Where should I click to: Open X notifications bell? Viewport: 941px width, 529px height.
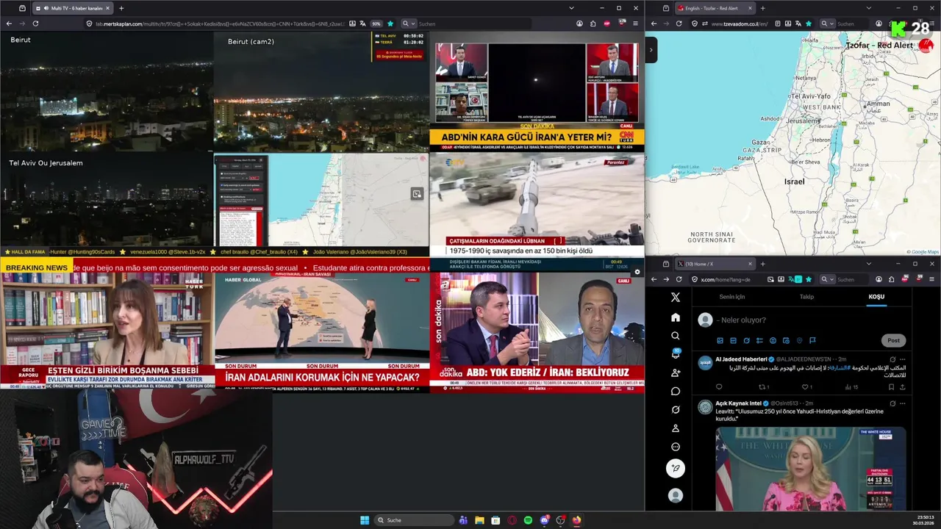(x=676, y=354)
